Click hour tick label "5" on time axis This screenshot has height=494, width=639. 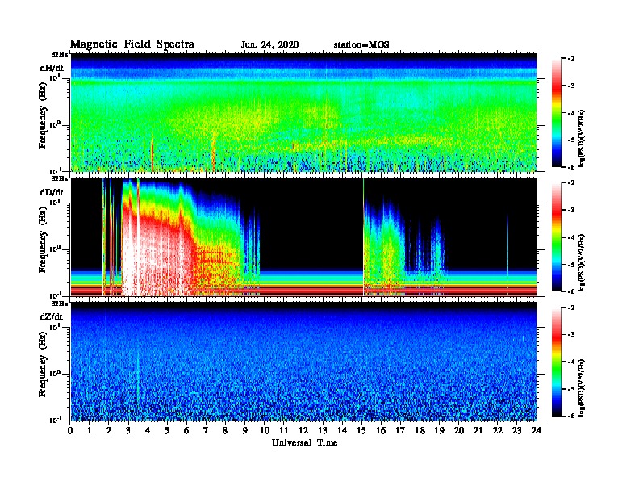click(x=167, y=431)
